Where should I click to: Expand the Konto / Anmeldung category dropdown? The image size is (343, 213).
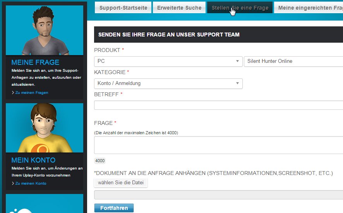click(x=168, y=83)
